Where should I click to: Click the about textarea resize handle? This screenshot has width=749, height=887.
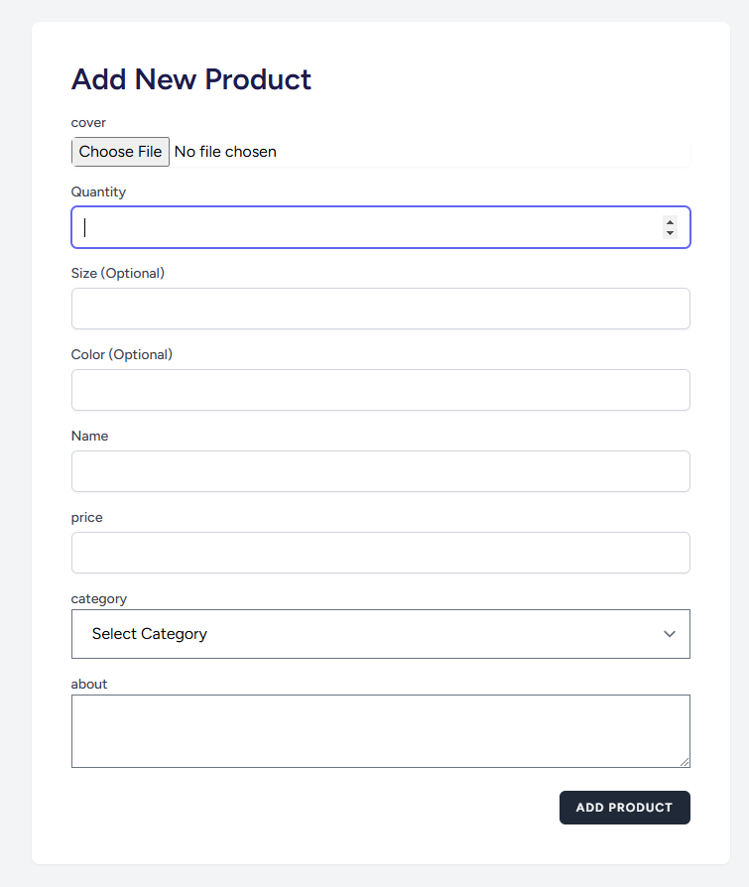pos(685,762)
